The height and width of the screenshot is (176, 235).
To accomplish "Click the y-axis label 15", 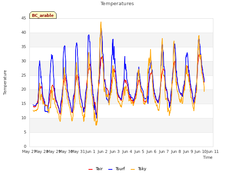I will tap(23, 103).
